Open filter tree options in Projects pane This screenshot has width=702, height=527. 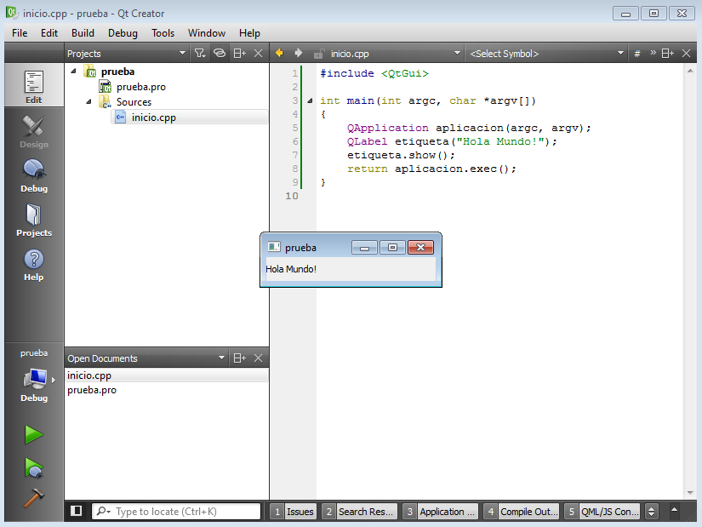point(200,54)
